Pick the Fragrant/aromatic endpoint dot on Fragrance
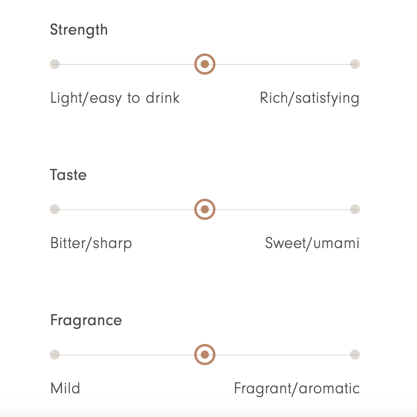This screenshot has width=417, height=417. (x=355, y=355)
